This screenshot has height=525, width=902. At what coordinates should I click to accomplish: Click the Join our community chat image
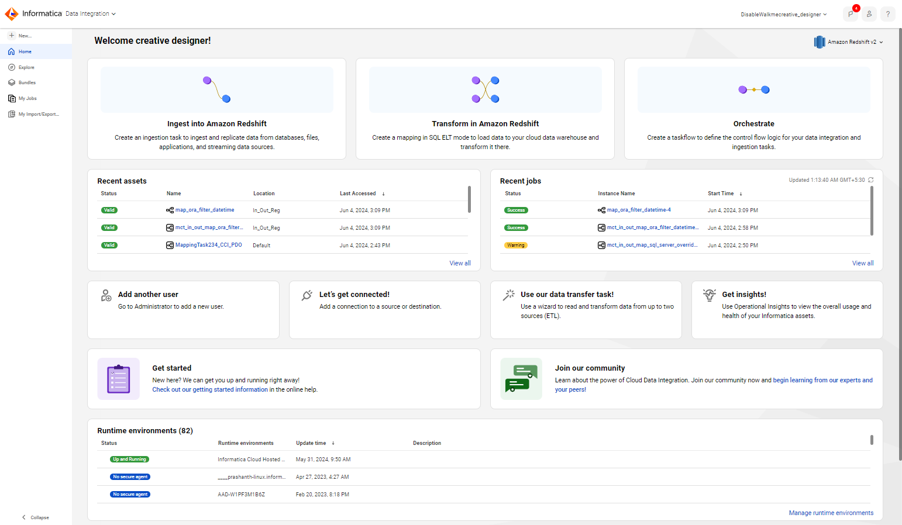[x=521, y=379]
